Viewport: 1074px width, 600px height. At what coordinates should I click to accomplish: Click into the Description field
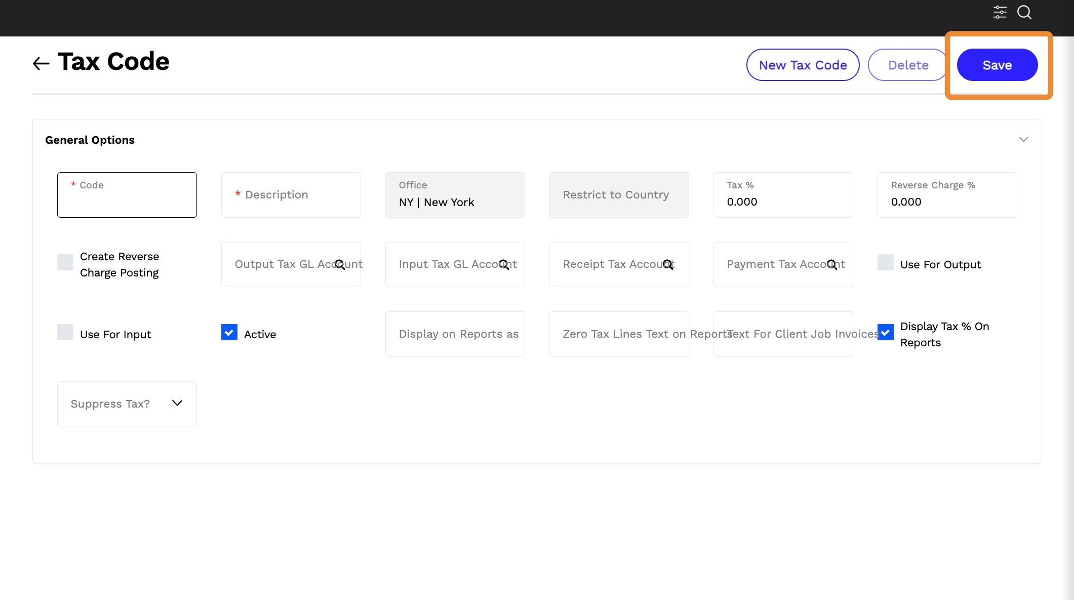pos(291,195)
